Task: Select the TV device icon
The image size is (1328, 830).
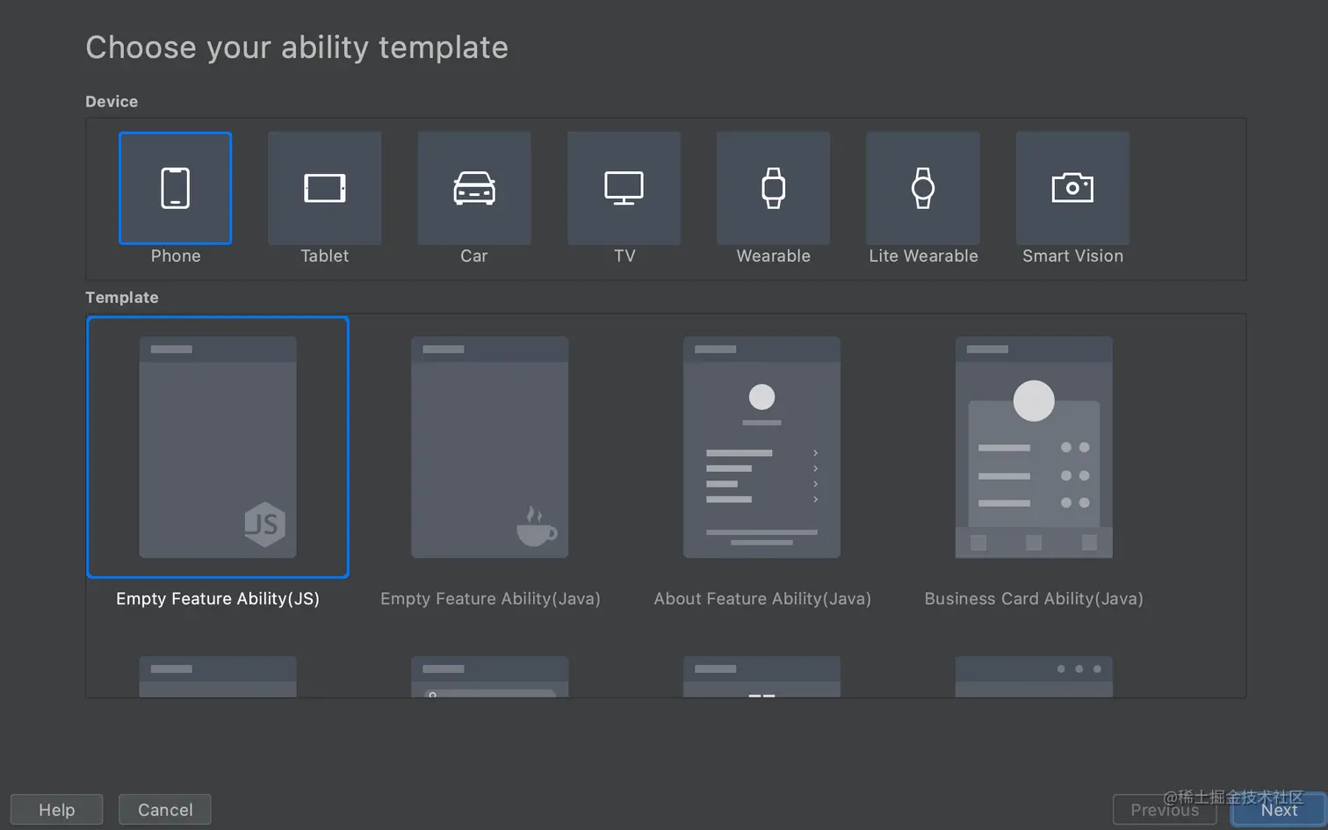Action: click(624, 188)
